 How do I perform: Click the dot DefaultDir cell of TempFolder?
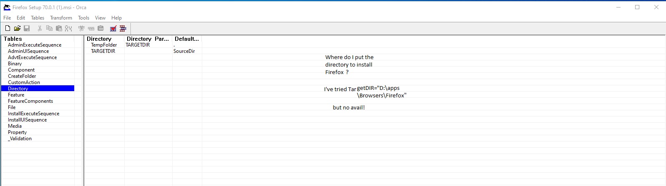click(x=187, y=45)
